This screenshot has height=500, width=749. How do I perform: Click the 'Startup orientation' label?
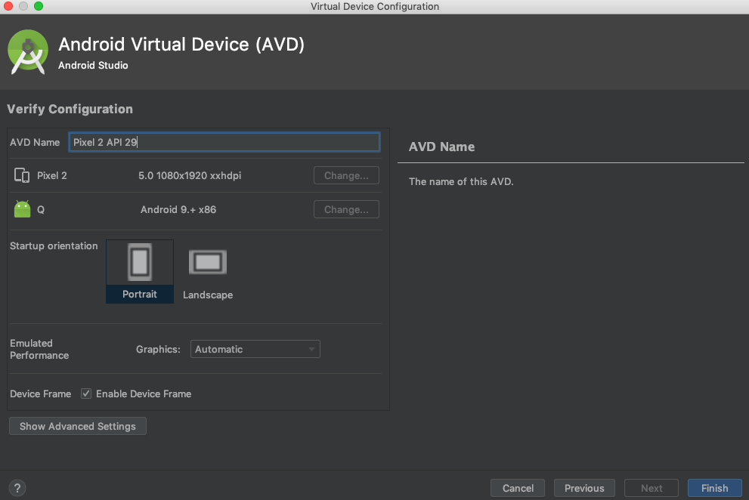pyautogui.click(x=54, y=245)
